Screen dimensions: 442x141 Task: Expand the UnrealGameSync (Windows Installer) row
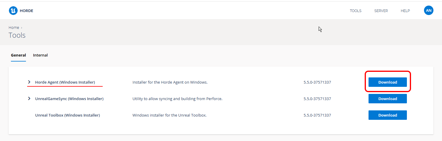[x=29, y=99]
